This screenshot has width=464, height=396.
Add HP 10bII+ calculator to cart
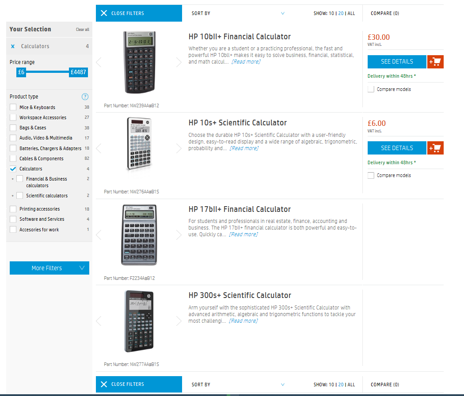(435, 62)
